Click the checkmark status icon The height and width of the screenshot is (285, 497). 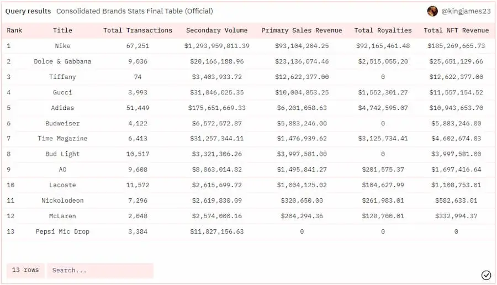(486, 275)
